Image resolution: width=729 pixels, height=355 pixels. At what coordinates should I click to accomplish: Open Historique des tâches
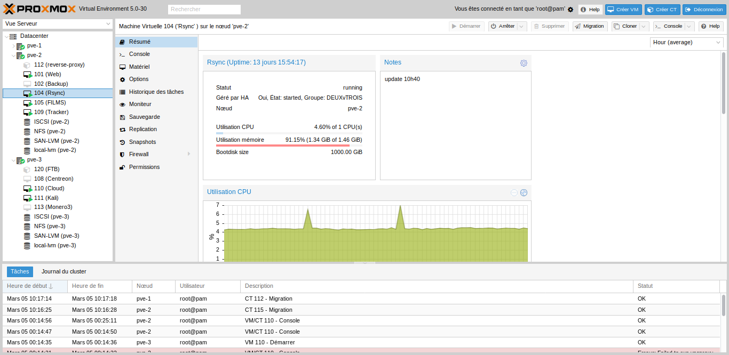(156, 92)
